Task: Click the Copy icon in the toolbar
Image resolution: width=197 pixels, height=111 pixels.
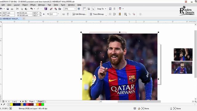Action: pyautogui.click(x=22, y=9)
